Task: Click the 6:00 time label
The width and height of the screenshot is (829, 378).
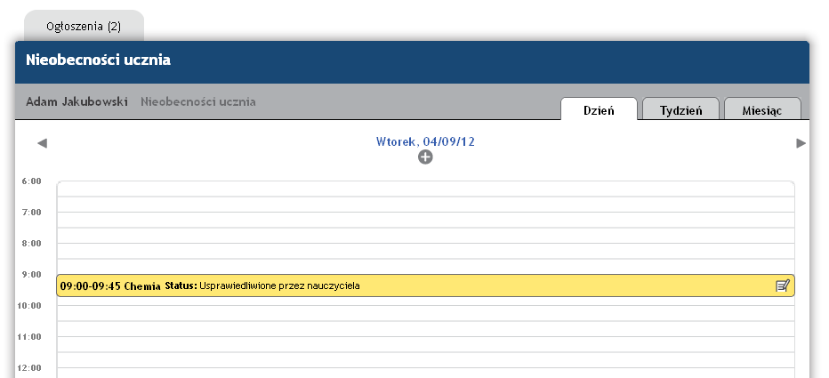Action: (x=31, y=181)
